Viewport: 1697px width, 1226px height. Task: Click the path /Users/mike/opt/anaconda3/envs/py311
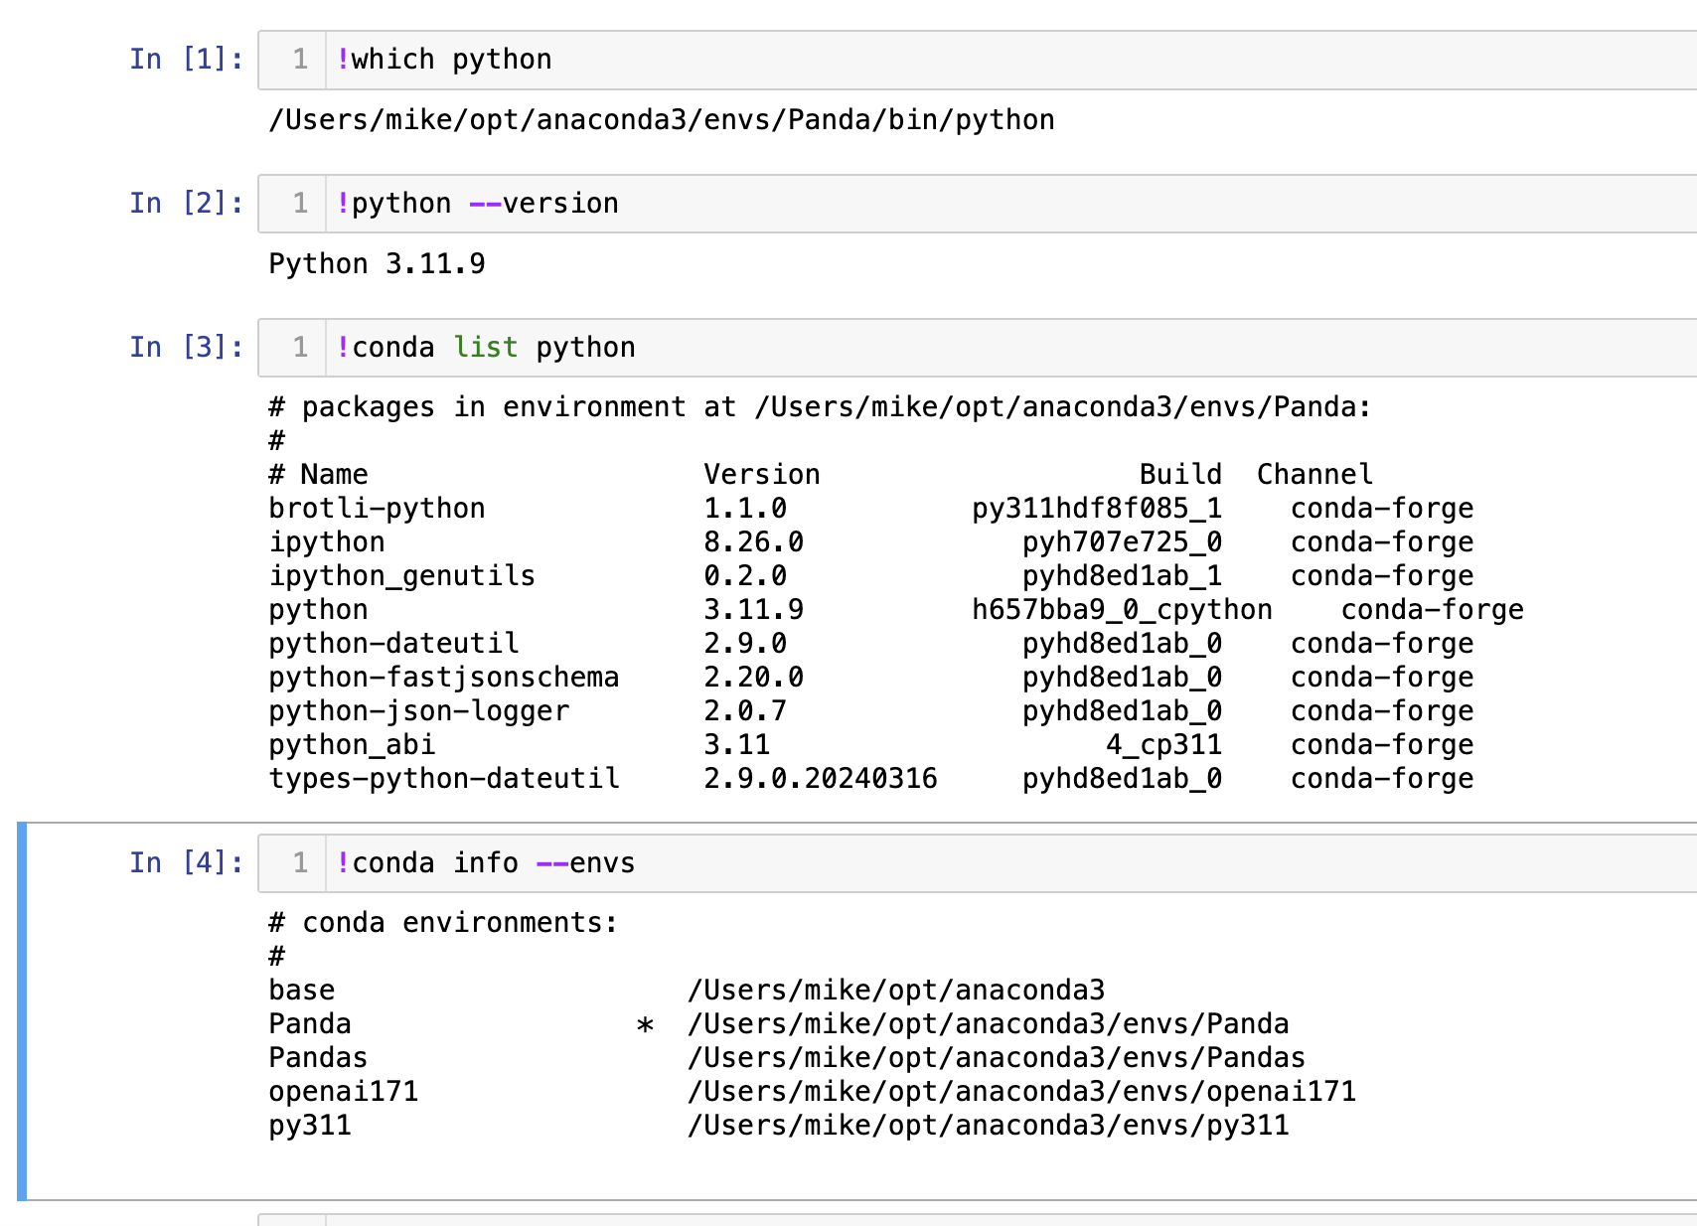pyautogui.click(x=989, y=1126)
